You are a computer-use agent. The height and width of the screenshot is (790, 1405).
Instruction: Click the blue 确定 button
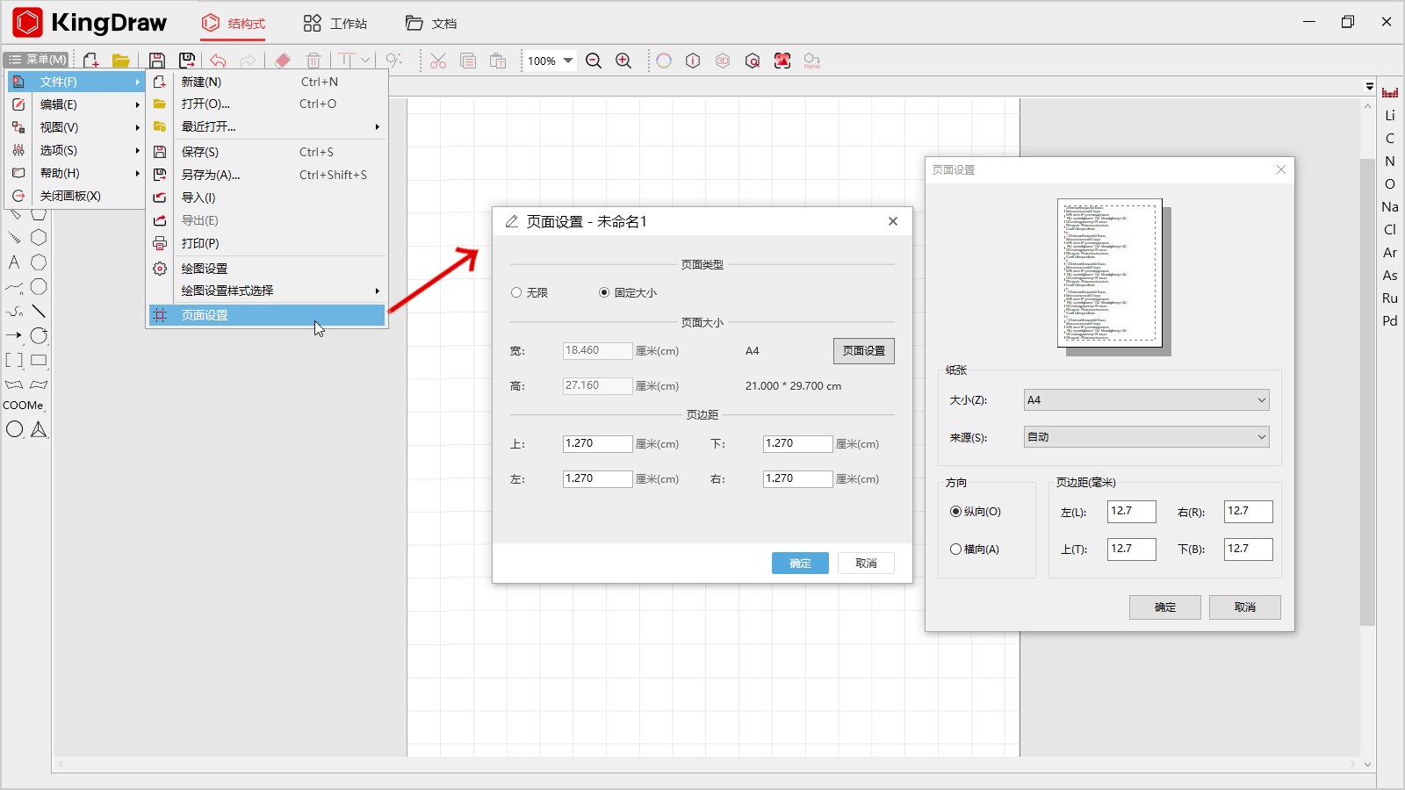[x=800, y=564]
